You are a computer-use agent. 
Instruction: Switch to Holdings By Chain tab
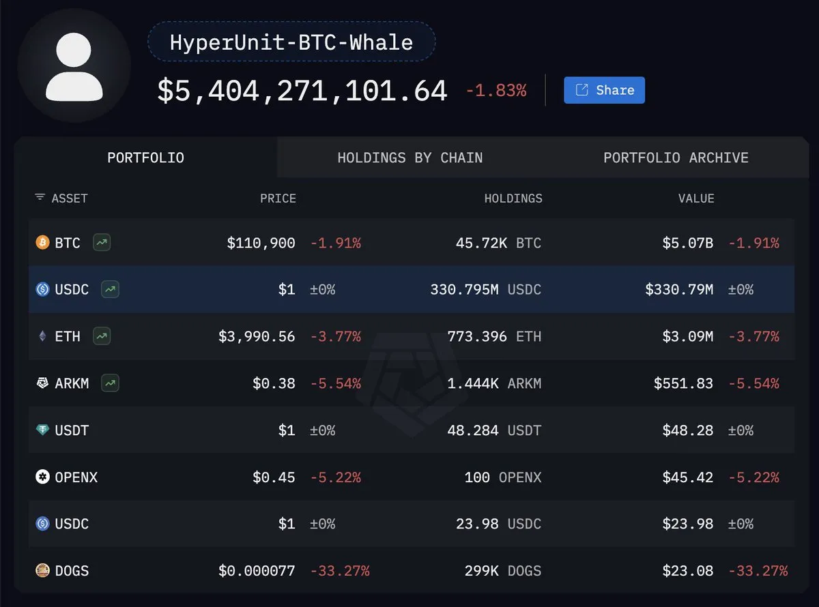click(409, 158)
